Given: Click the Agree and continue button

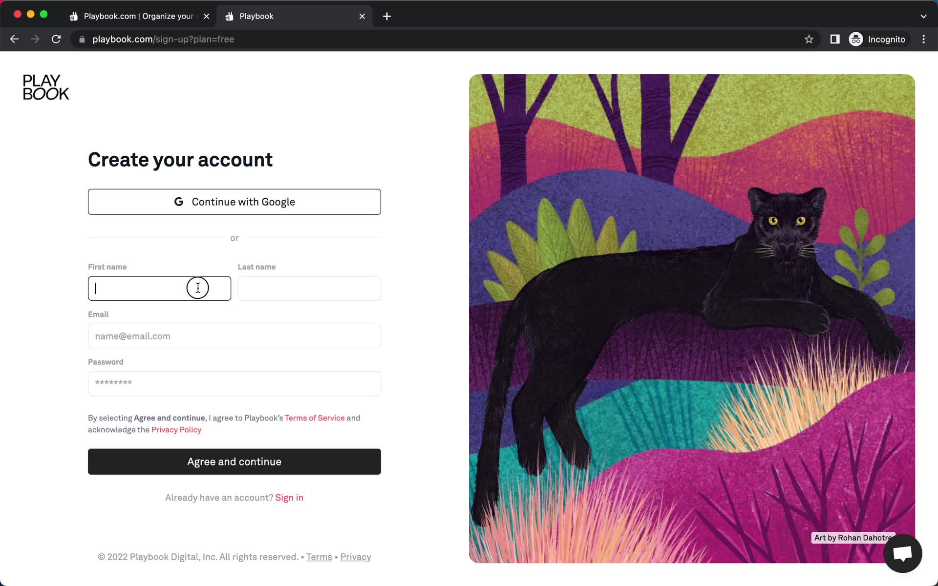Looking at the screenshot, I should [234, 461].
